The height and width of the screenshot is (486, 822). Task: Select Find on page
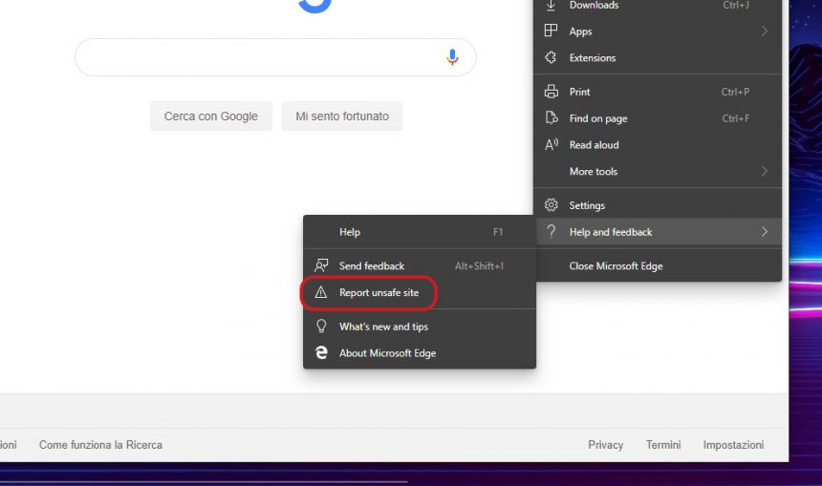pyautogui.click(x=658, y=118)
